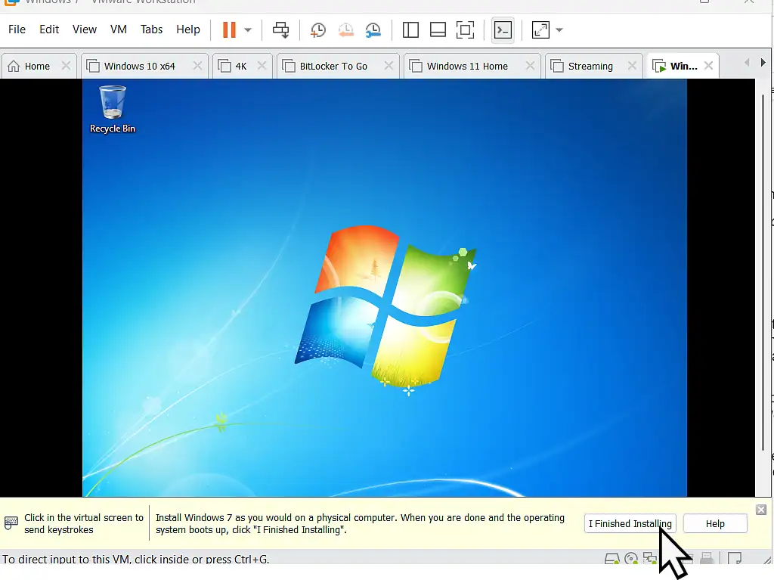Screen dimensions: 774x580
Task: Click the CD/DVD drive status icon
Action: coord(631,559)
